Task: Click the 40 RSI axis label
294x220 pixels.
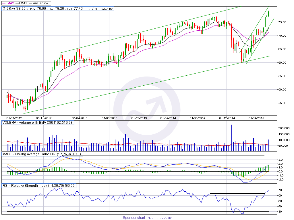Action: tap(280, 207)
